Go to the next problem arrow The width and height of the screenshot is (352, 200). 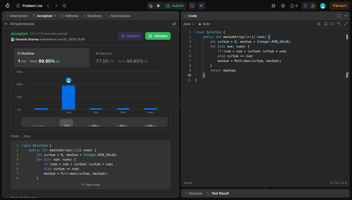point(56,6)
